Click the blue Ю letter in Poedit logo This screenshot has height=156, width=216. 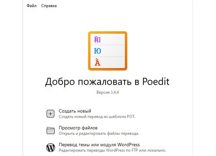pos(98,51)
